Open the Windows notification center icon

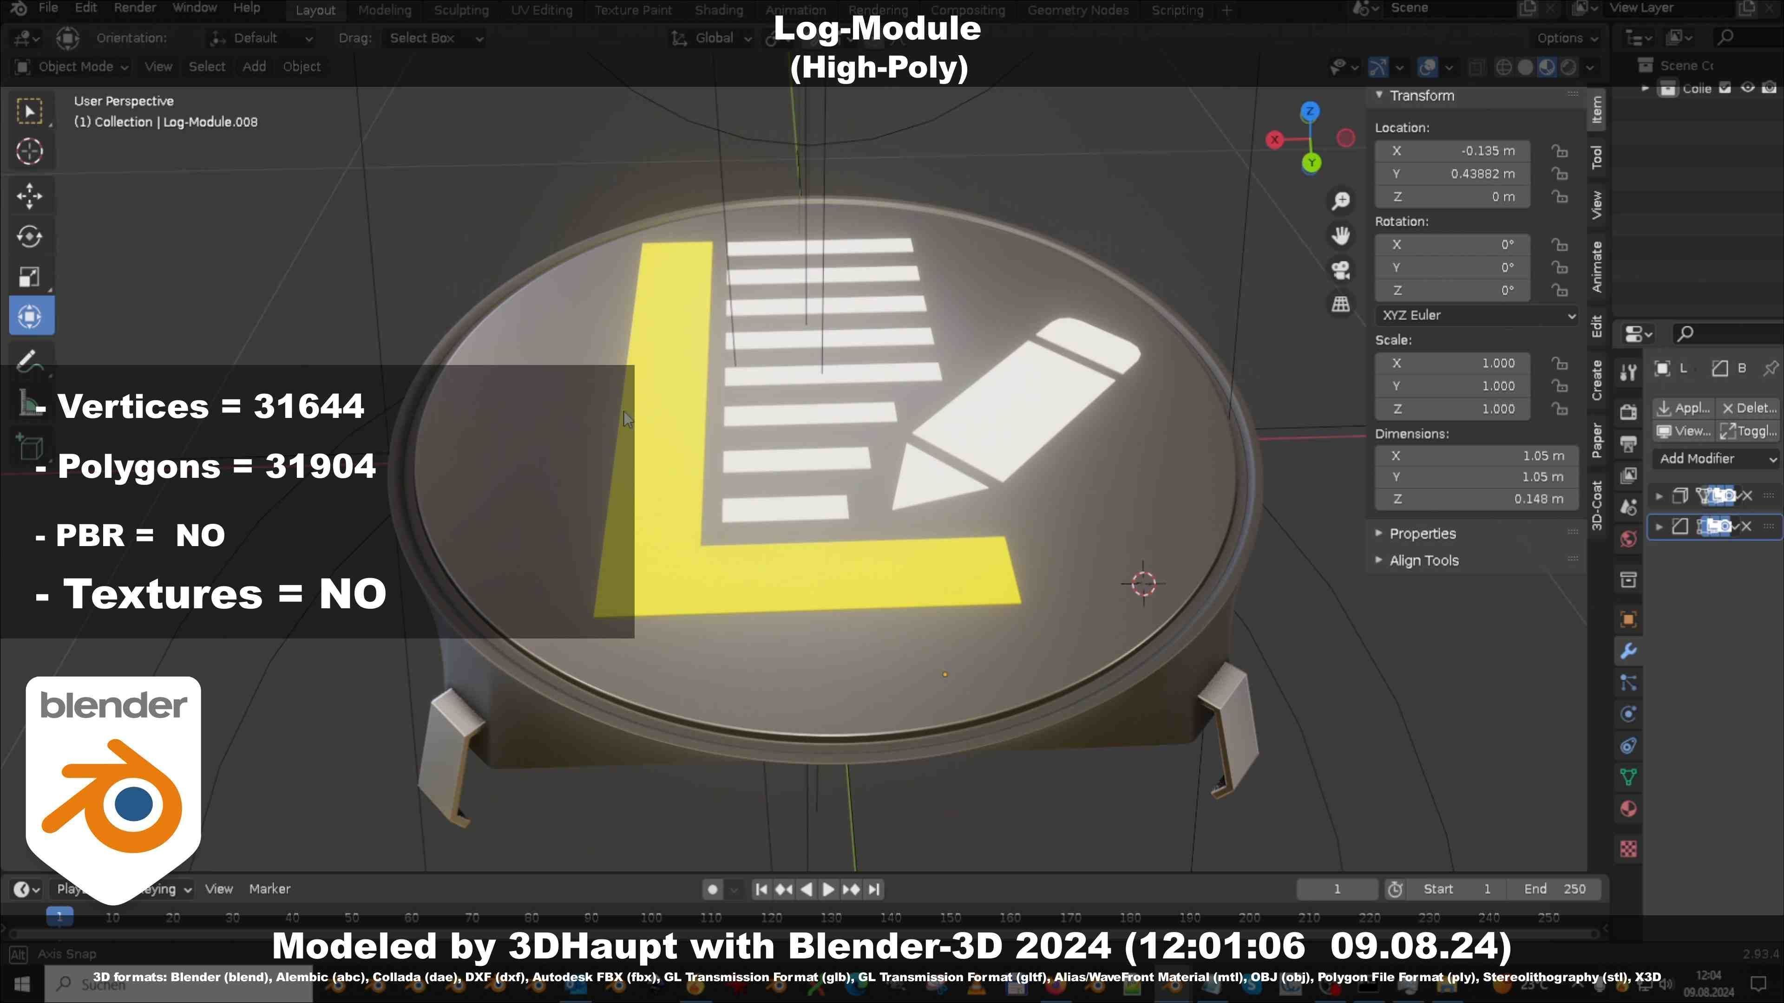[x=1758, y=983]
